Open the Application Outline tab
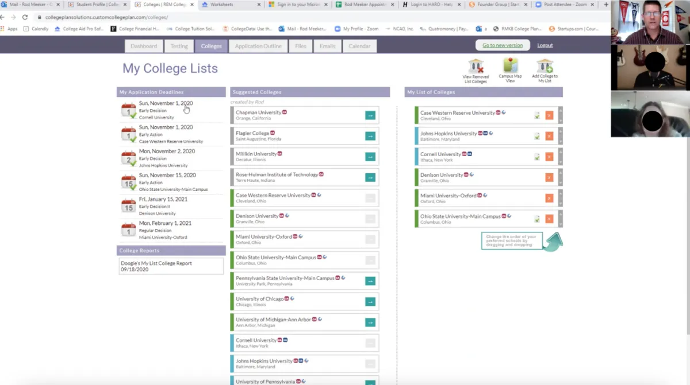 [258, 46]
